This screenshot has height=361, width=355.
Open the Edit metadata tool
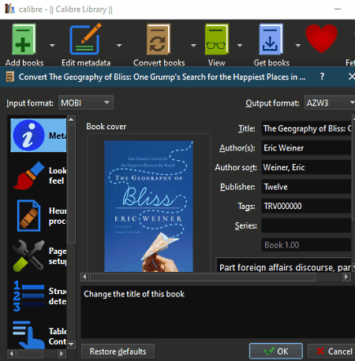tap(86, 39)
